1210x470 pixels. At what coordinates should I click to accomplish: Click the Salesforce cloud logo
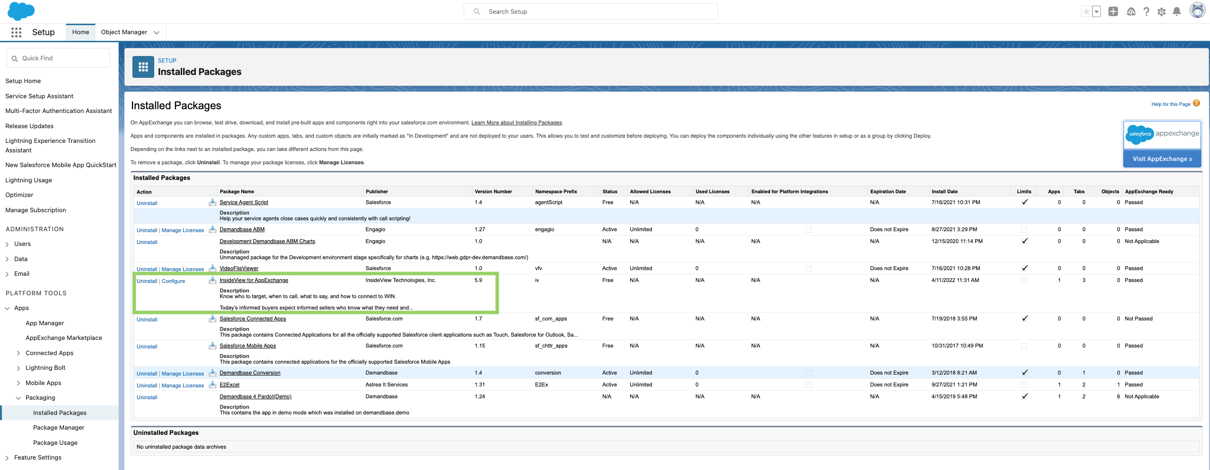tap(21, 11)
